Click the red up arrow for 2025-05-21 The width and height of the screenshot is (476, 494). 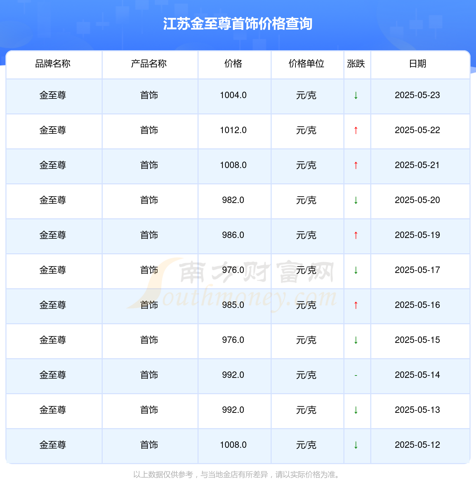point(356,165)
